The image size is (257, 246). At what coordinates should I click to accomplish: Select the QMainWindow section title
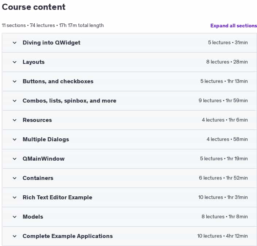coord(44,159)
